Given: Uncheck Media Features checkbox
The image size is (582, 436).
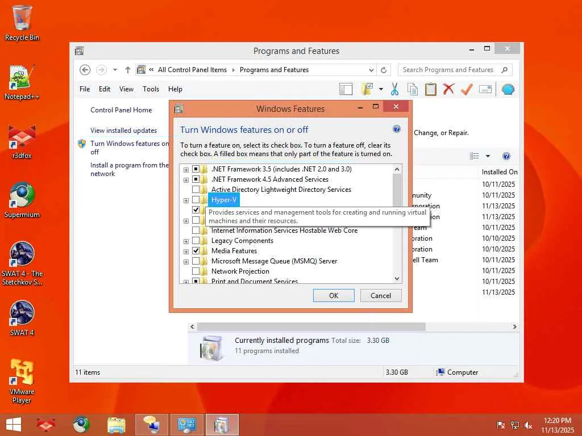Looking at the screenshot, I should (x=196, y=250).
